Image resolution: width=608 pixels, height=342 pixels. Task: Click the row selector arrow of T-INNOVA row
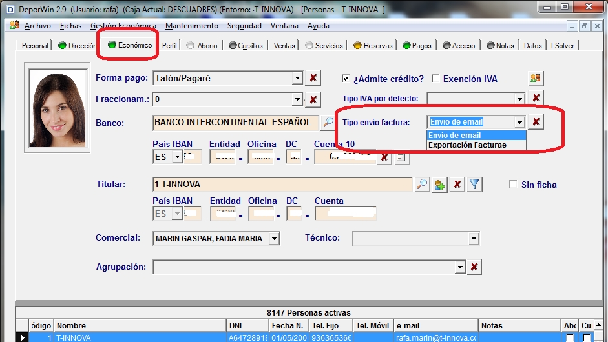pyautogui.click(x=22, y=337)
